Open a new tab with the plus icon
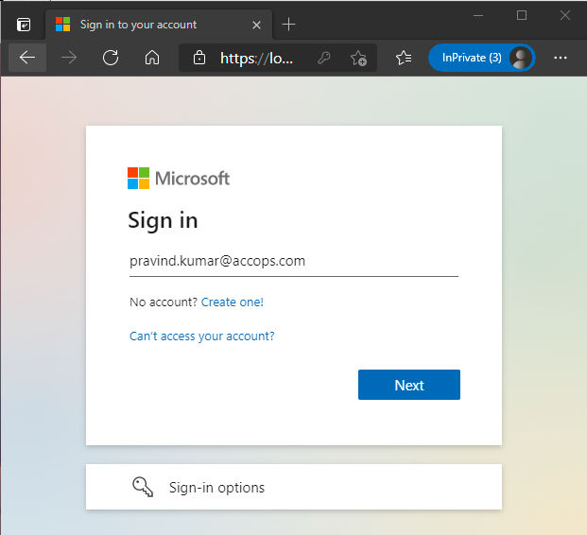This screenshot has width=587, height=535. [x=289, y=25]
